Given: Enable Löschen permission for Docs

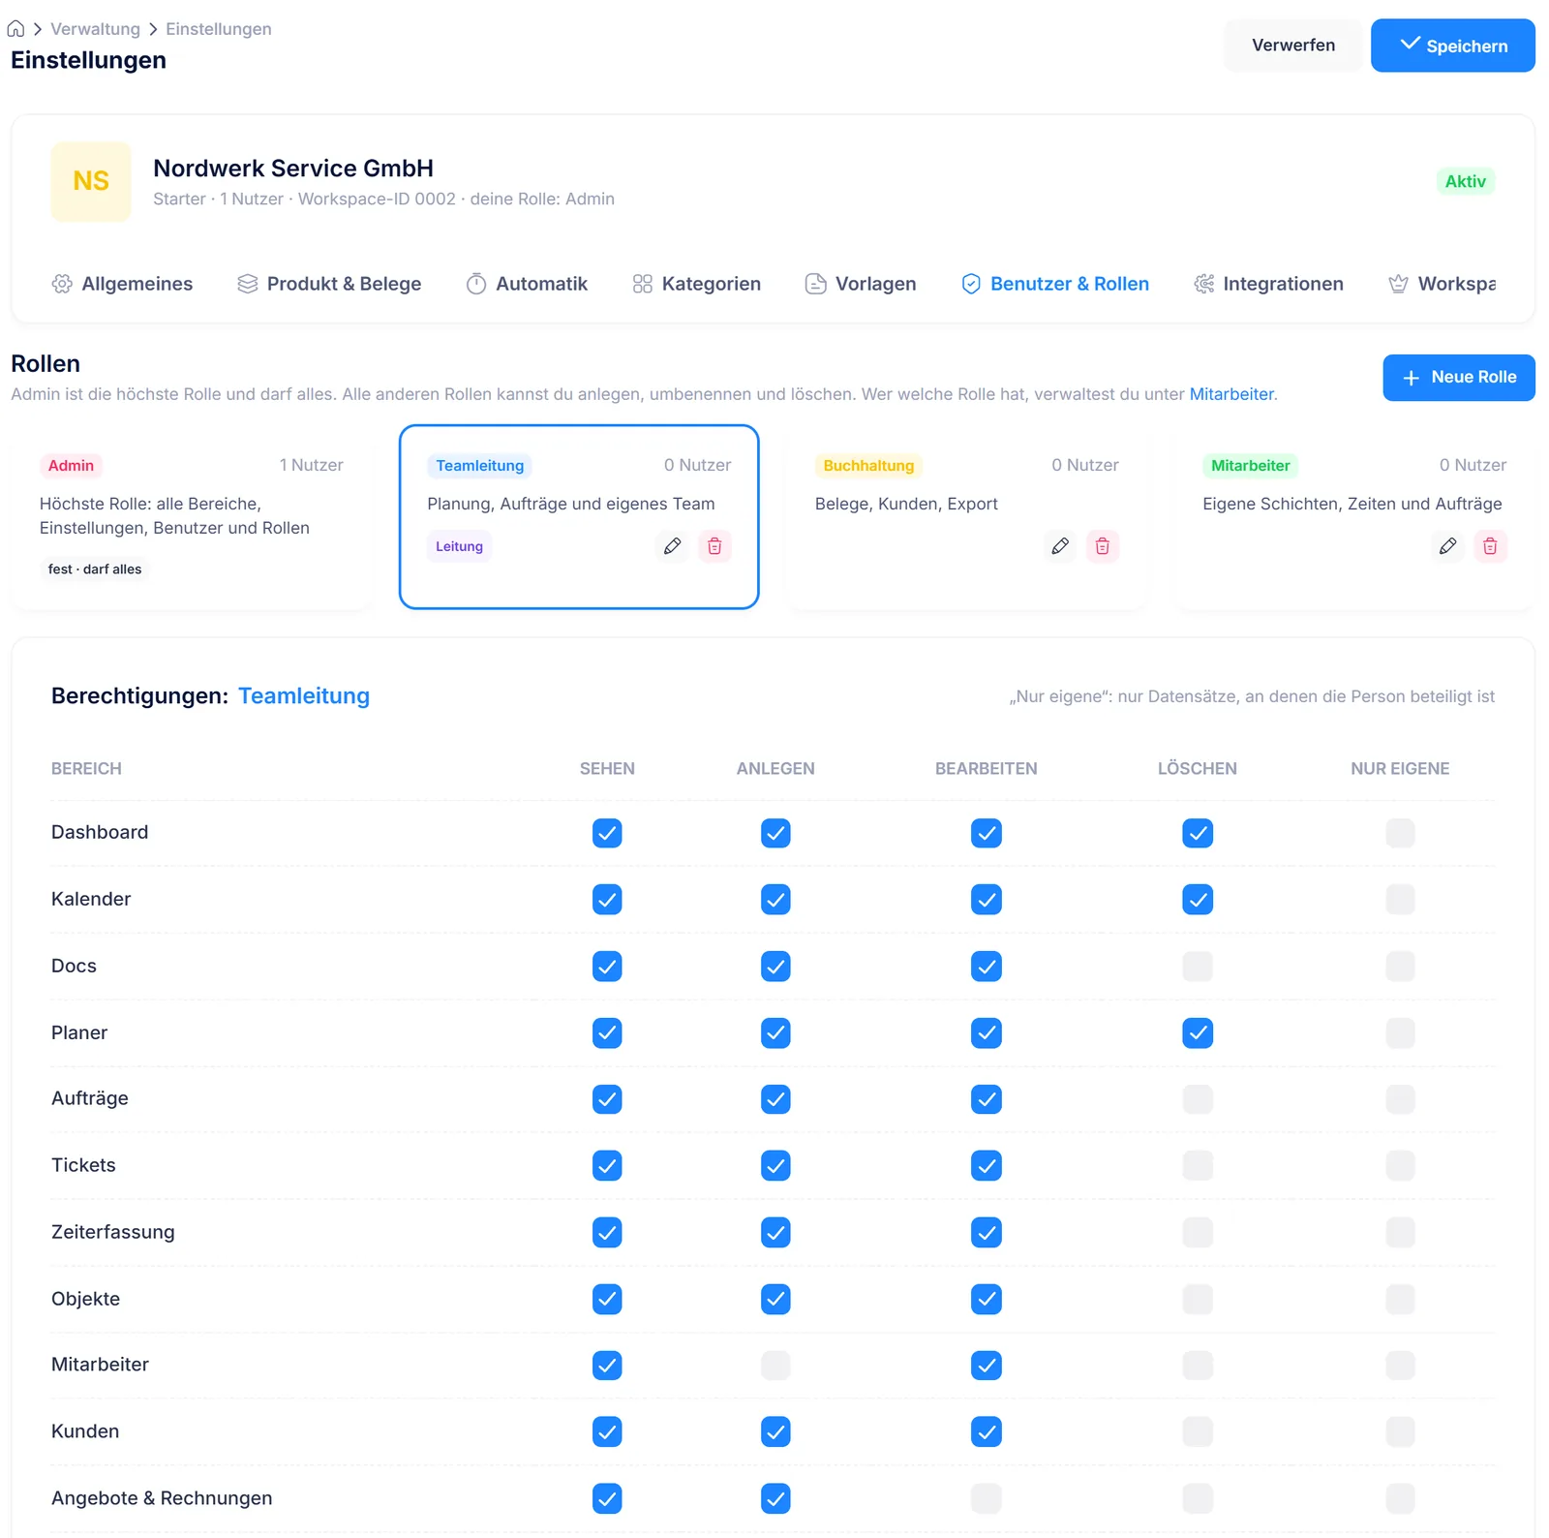Looking at the screenshot, I should click(1198, 967).
